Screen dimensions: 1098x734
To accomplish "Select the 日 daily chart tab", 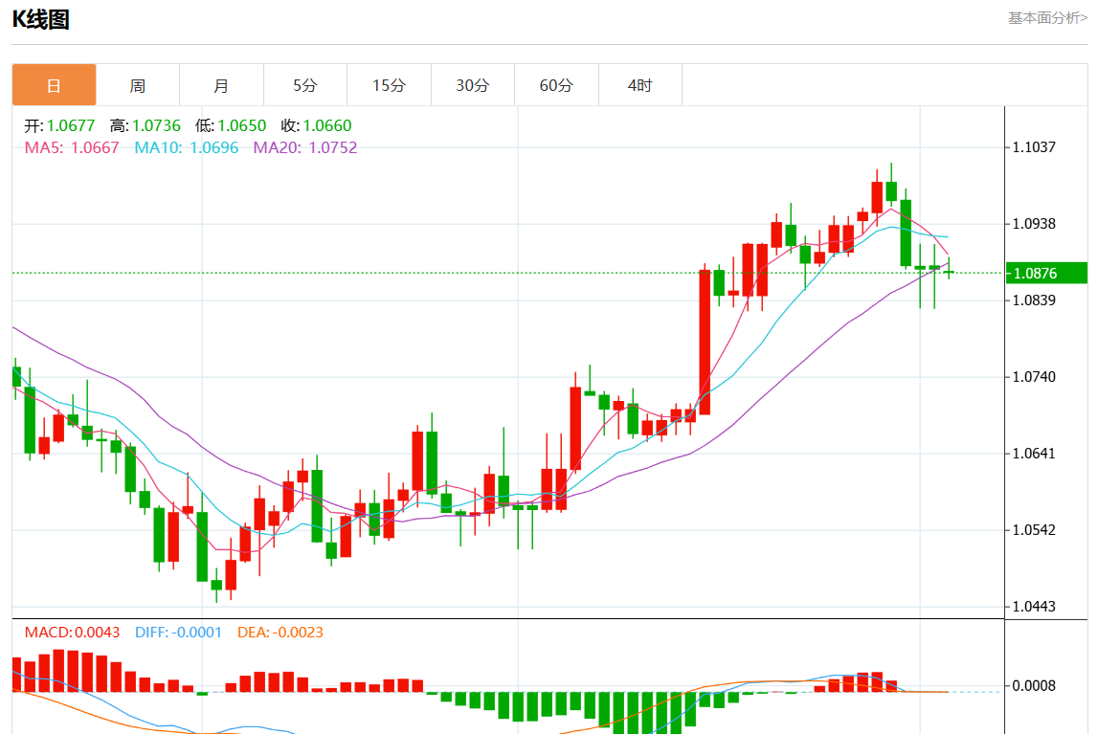I will coord(54,85).
